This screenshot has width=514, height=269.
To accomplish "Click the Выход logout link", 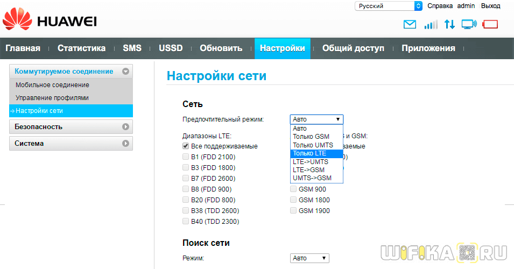I will pyautogui.click(x=490, y=6).
